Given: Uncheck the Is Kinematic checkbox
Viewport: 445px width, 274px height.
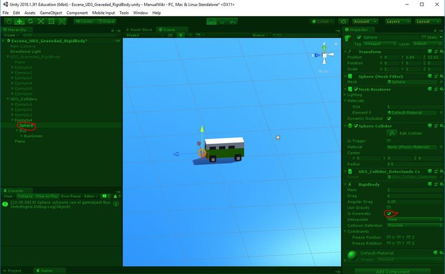Looking at the screenshot, I should (x=389, y=214).
